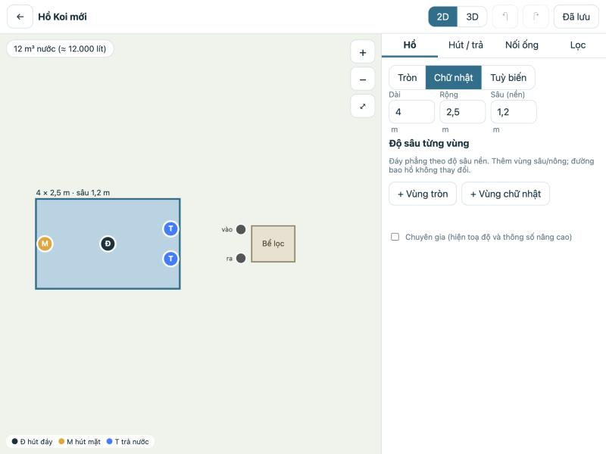Click the Rộng width input field

point(463,112)
